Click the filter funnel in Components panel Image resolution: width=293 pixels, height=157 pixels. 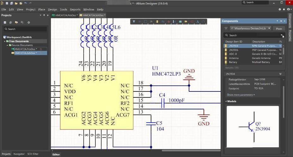[x=226, y=28]
